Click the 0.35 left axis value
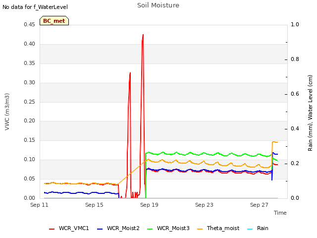Image resolution: width=317 pixels, height=238 pixels. (29, 63)
